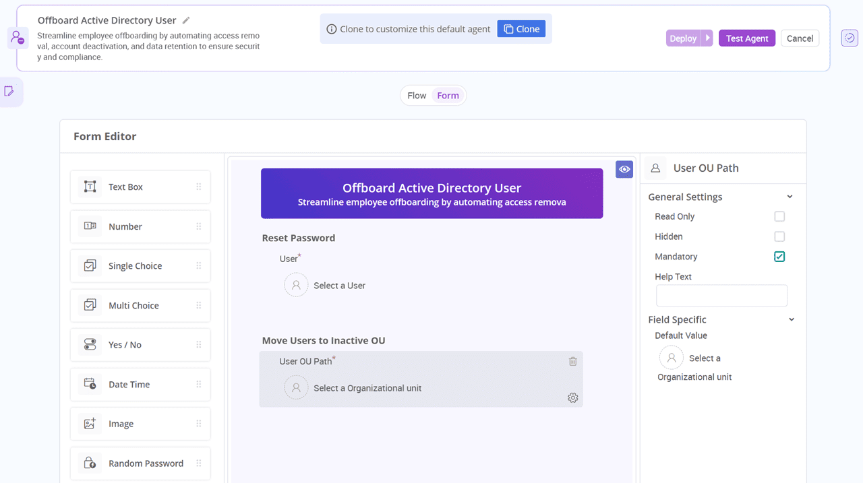Add a Date Time field
The image size is (863, 483).
[140, 384]
